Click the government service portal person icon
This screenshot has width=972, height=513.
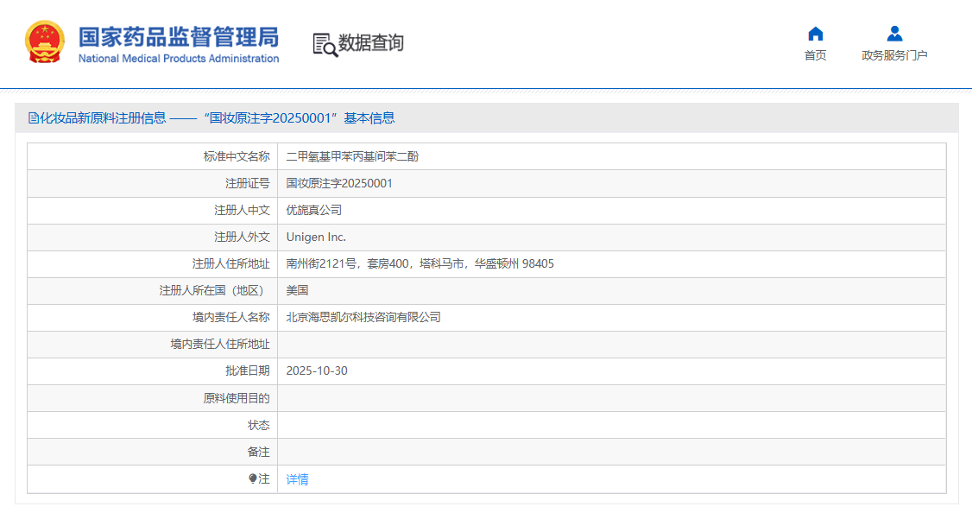click(894, 34)
